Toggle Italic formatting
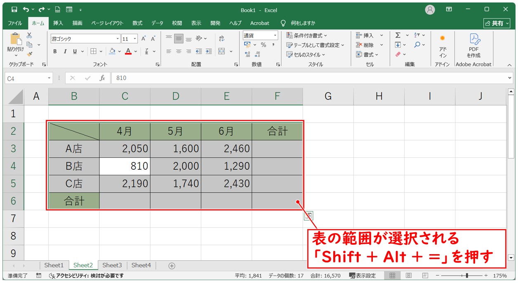The width and height of the screenshot is (518, 283). click(65, 51)
